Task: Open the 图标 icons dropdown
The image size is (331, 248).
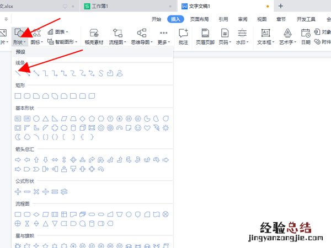Action: point(36,37)
